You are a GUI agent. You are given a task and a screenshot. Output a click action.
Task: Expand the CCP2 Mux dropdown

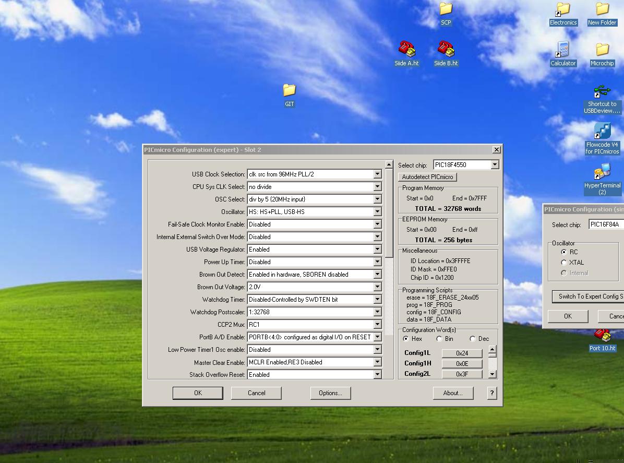[x=377, y=325]
